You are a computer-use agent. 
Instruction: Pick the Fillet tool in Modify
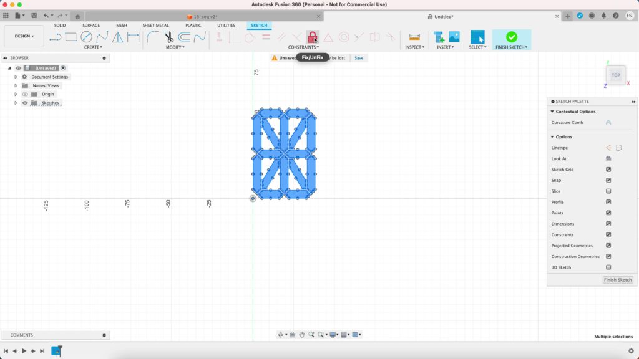click(152, 37)
